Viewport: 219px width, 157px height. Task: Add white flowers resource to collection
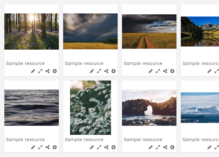113,147
